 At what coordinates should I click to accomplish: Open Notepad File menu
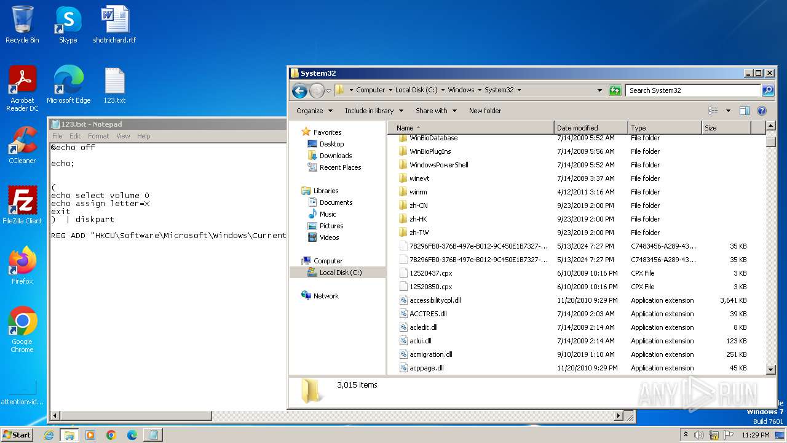pyautogui.click(x=57, y=136)
